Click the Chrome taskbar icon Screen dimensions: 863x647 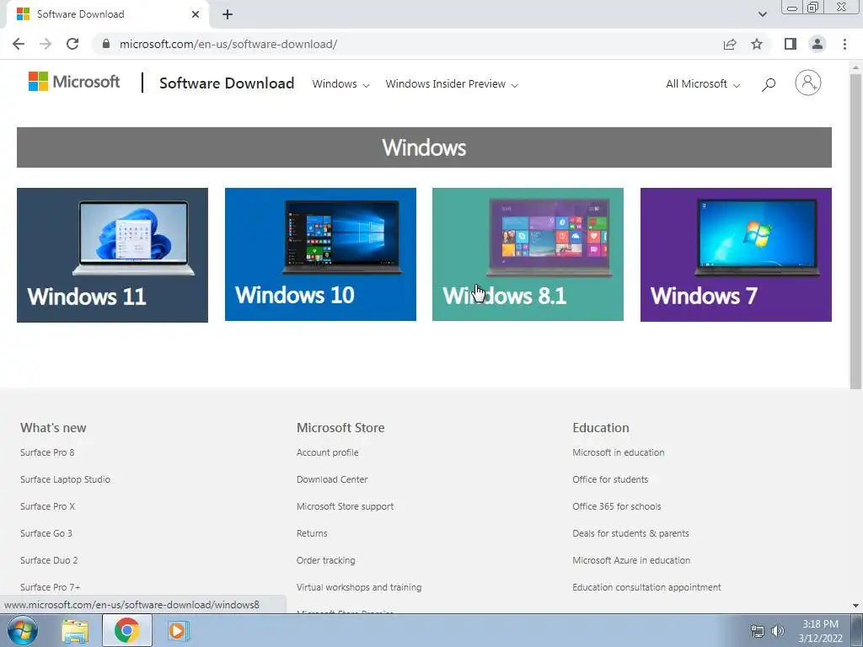tap(127, 630)
